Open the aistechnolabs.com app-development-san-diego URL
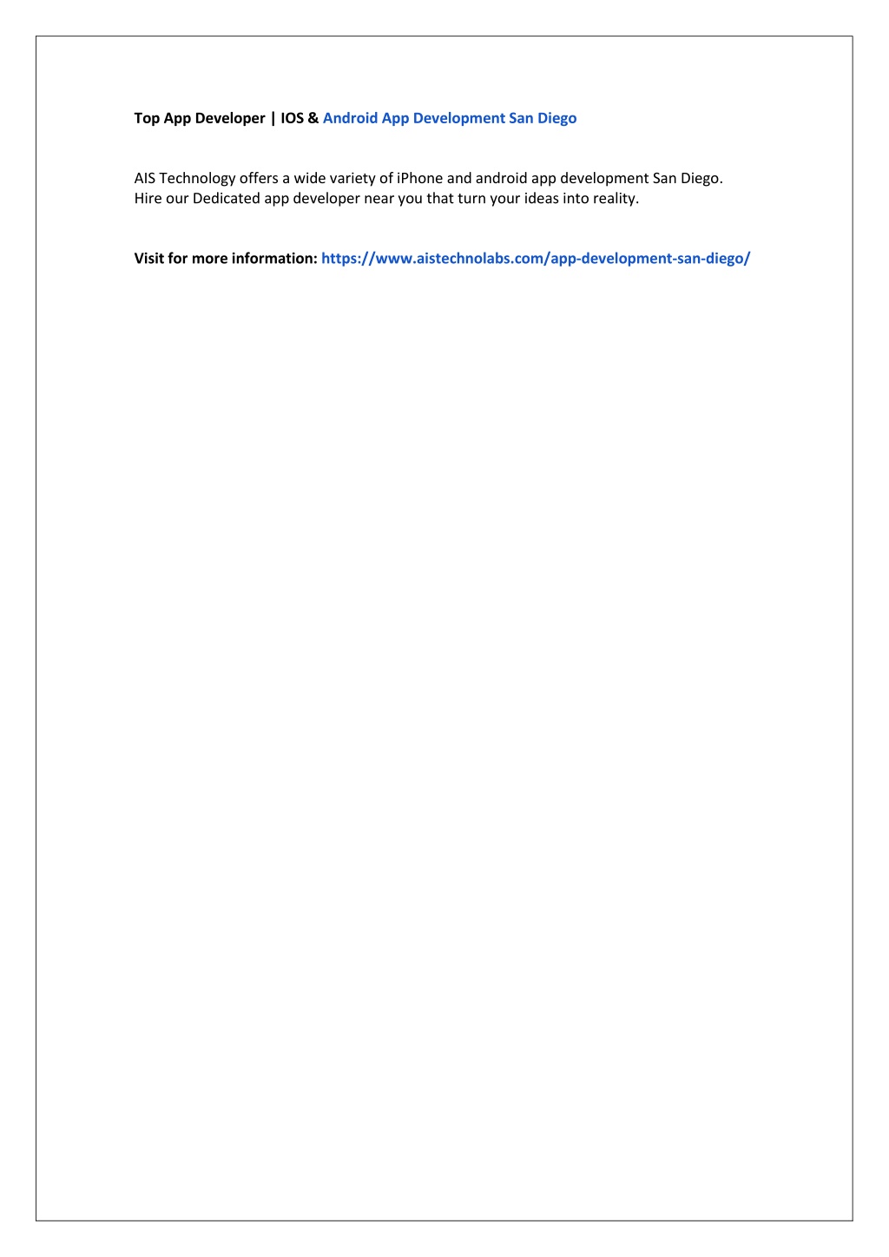The height and width of the screenshot is (1257, 889). pos(536,258)
